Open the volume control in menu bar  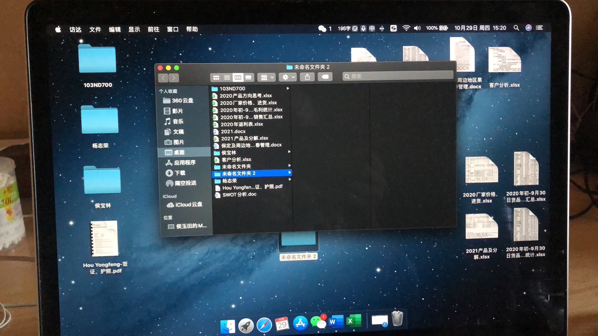click(x=417, y=28)
